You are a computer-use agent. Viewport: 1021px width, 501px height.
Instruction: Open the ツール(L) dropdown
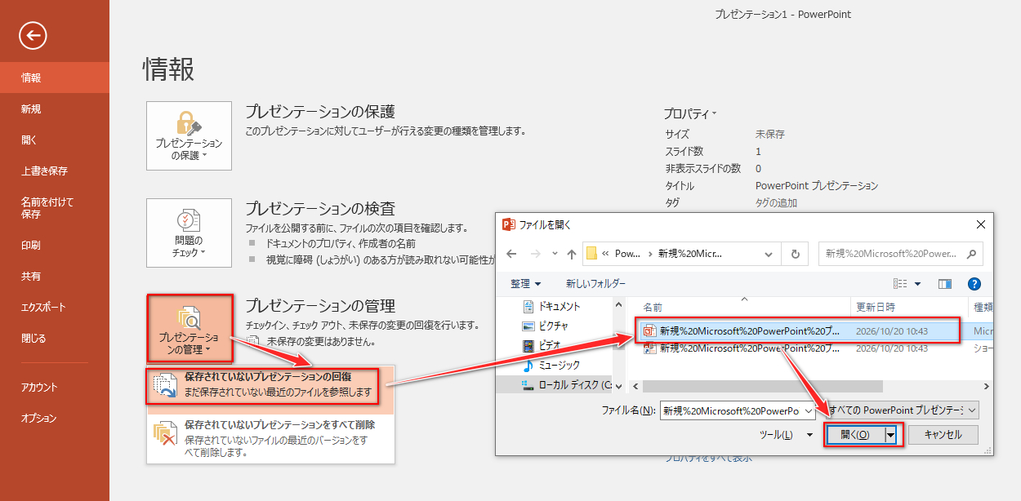(785, 435)
